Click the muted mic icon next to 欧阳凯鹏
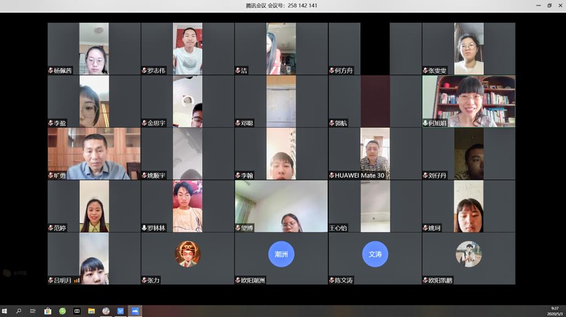Screen dimensions: 566x317 (426, 281)
